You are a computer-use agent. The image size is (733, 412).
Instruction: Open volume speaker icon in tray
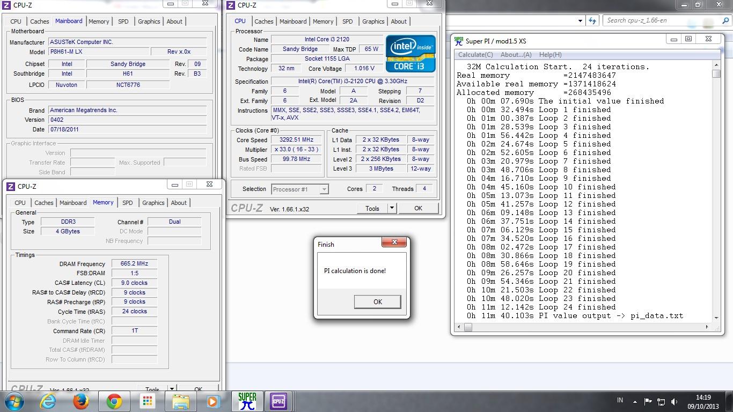pyautogui.click(x=675, y=401)
